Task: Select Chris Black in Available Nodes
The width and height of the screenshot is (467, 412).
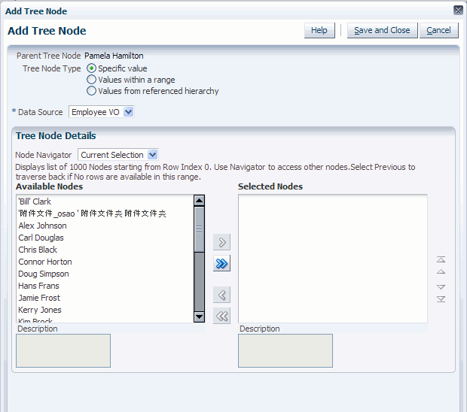Action: pos(105,250)
